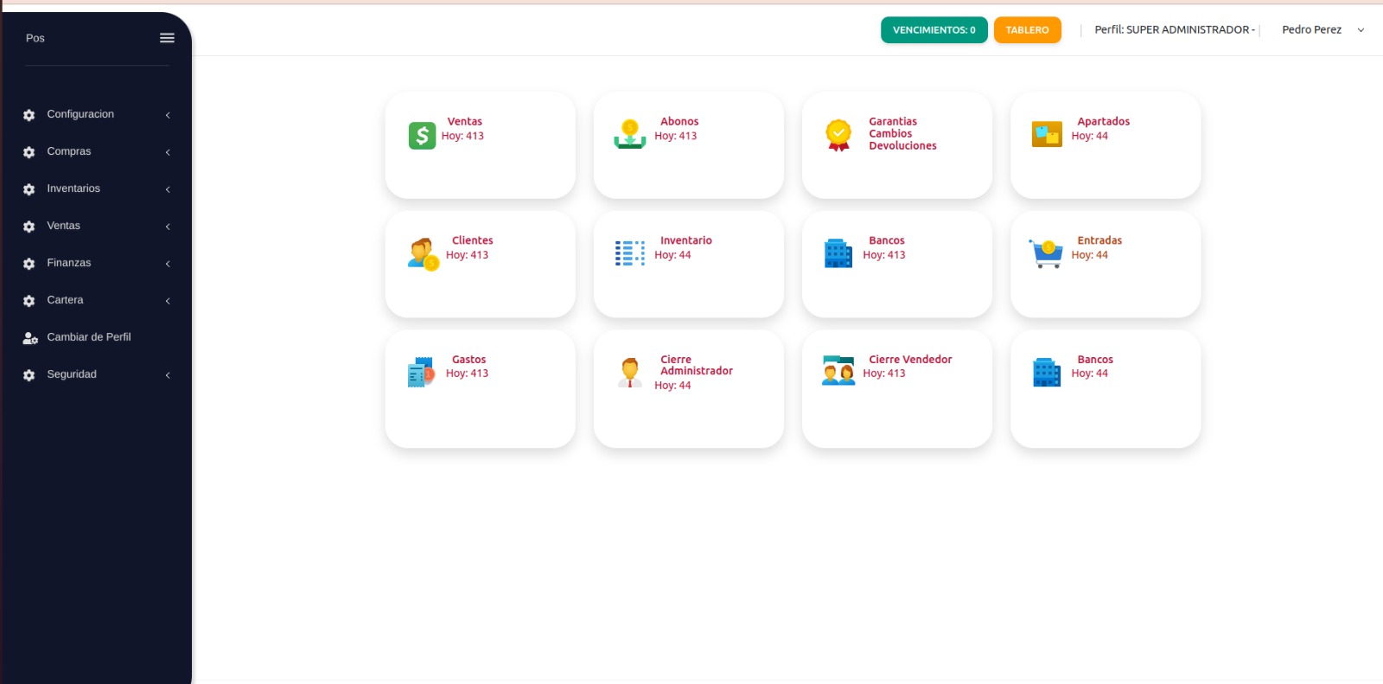The height and width of the screenshot is (684, 1383).
Task: Expand the Finanzas menu chevron
Action: pos(168,264)
